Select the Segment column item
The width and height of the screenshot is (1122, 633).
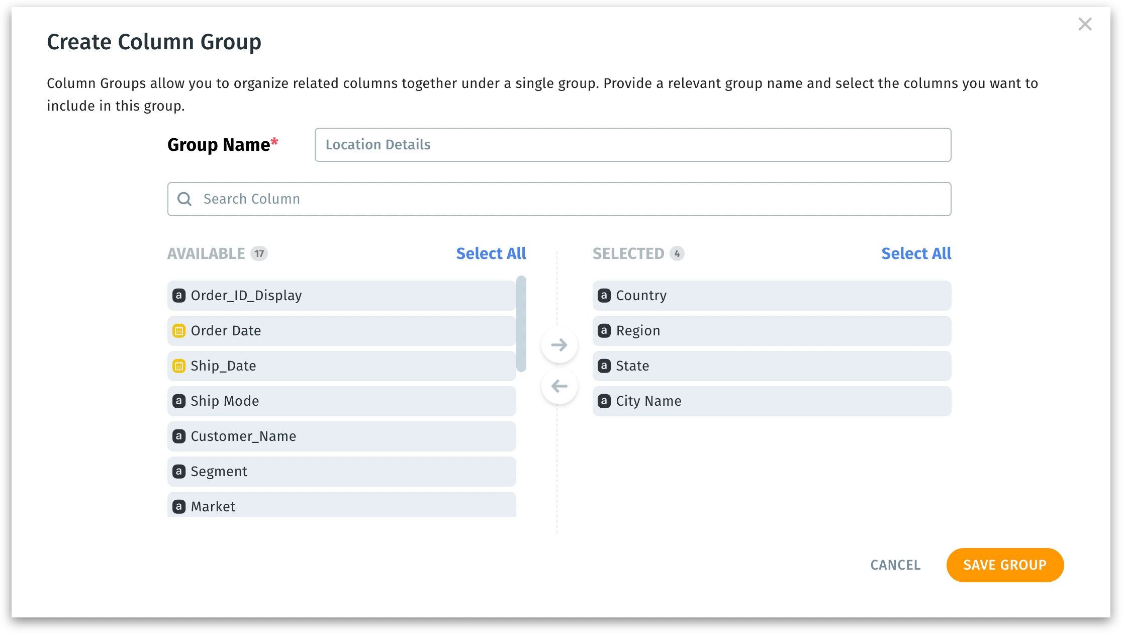click(x=341, y=472)
